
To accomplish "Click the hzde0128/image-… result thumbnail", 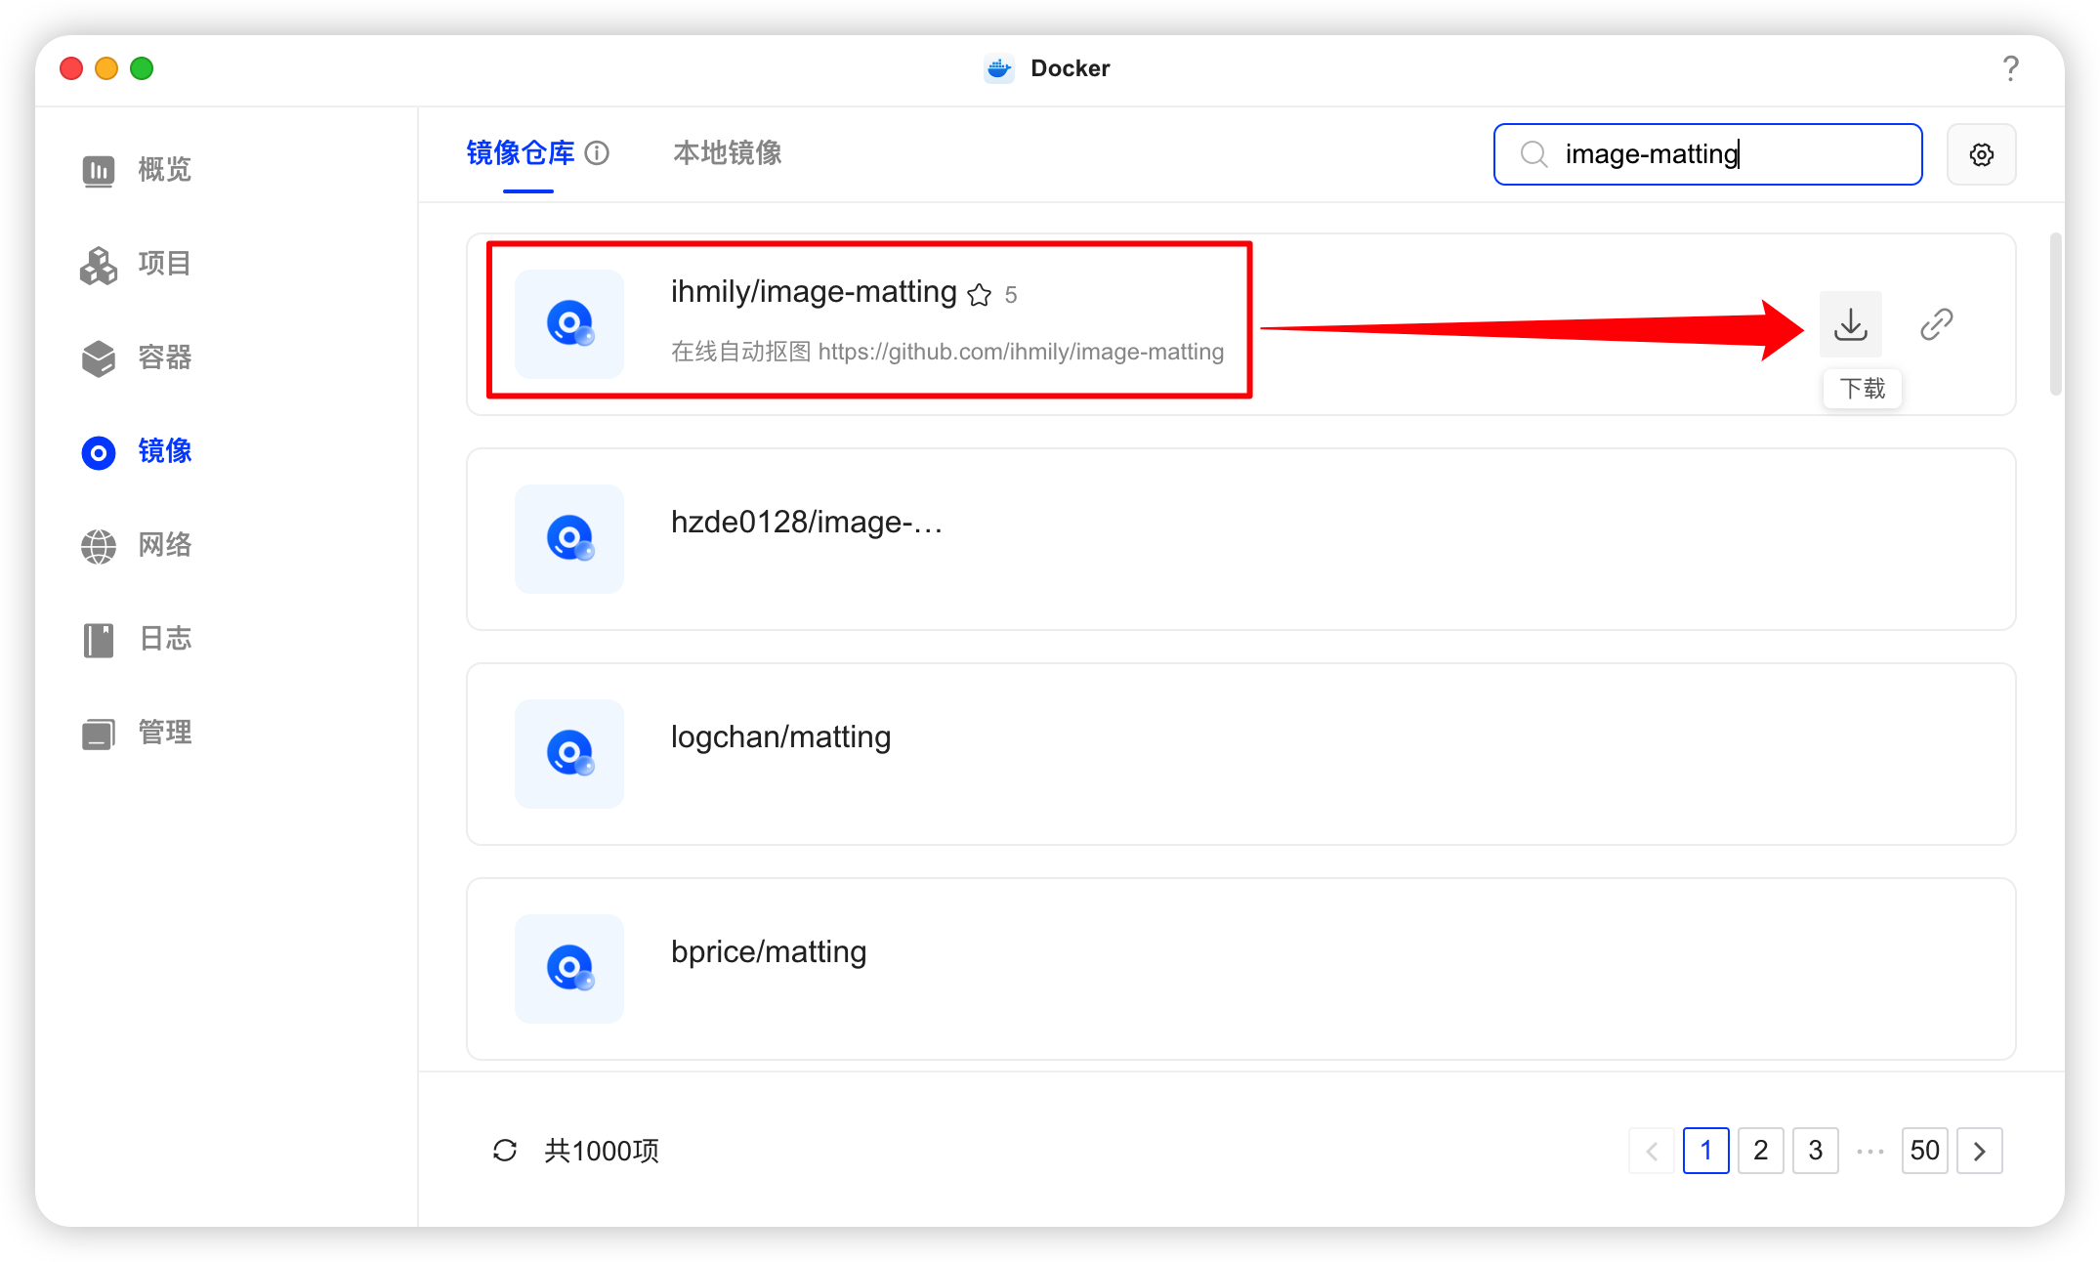I will [569, 539].
